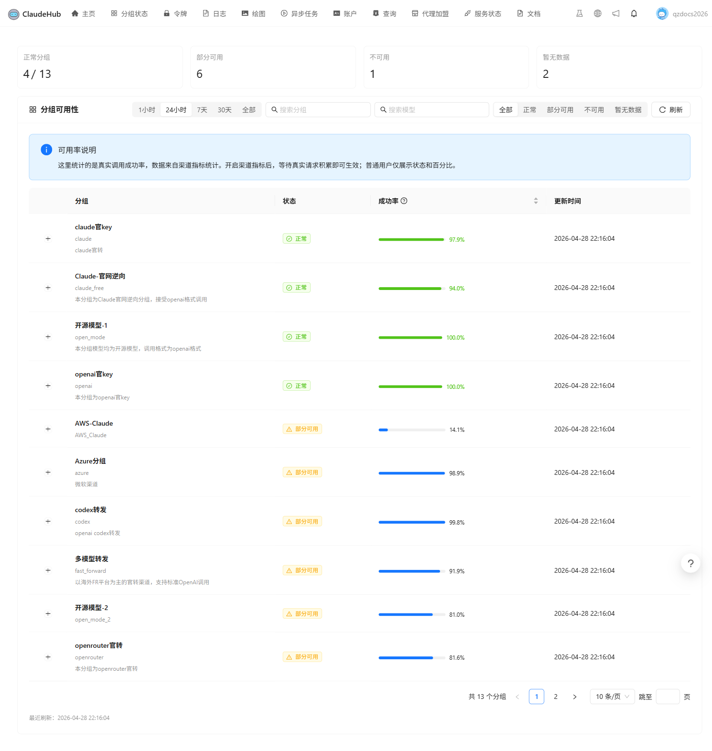
Task: Click the info icon in availability notice
Action: (46, 150)
